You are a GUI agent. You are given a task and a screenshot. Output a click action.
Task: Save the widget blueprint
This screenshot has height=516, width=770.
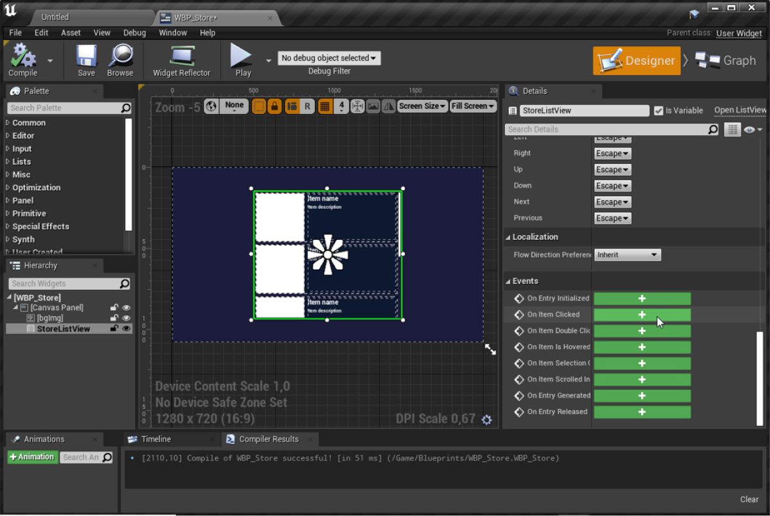pos(86,56)
